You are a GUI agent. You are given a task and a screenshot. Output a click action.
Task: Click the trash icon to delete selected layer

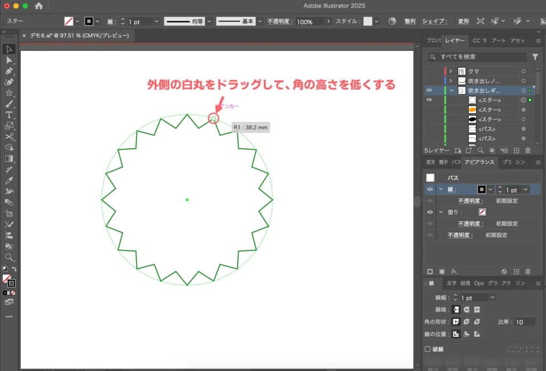[528, 150]
